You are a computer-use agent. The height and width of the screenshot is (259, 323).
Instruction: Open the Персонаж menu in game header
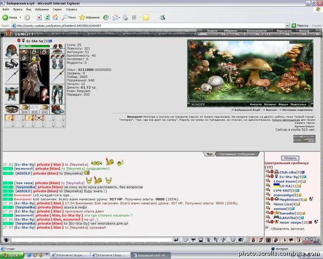click(284, 31)
